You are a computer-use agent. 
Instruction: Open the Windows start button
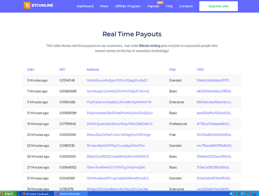[9, 194]
